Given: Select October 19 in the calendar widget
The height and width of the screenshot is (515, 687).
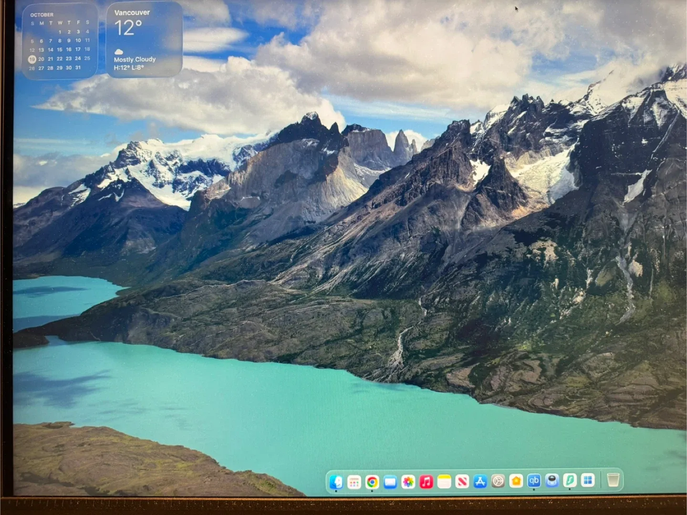Looking at the screenshot, I should tap(32, 60).
